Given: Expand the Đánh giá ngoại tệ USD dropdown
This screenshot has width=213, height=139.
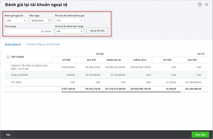Looking at the screenshot, I should 25,21.
